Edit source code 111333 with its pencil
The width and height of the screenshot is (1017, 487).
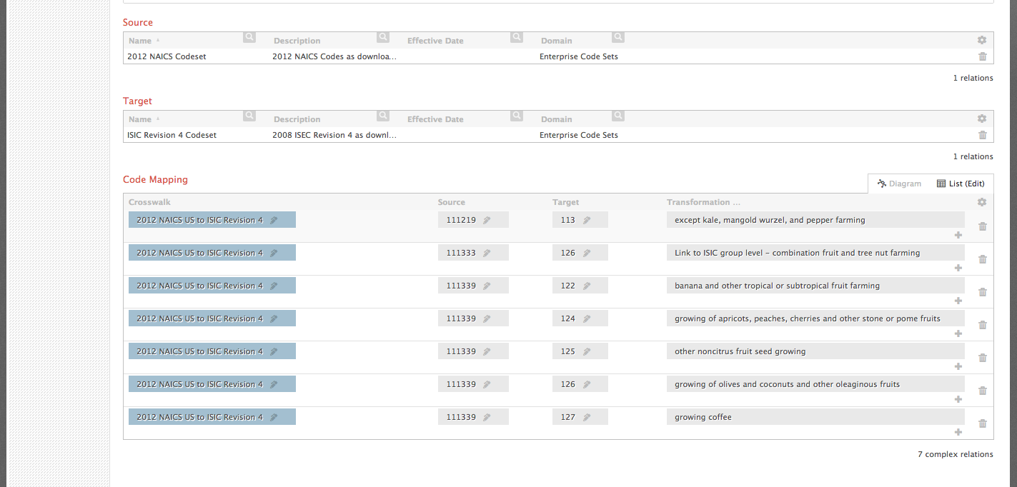(487, 253)
